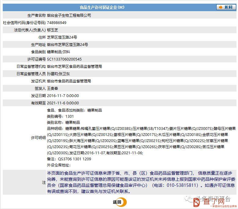Select the company name 烟台金子生物工程有限公司
Screen dimensions: 238x209
(x=69, y=15)
